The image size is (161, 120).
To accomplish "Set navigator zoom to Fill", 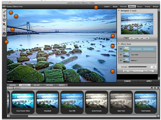I will click(132, 38).
